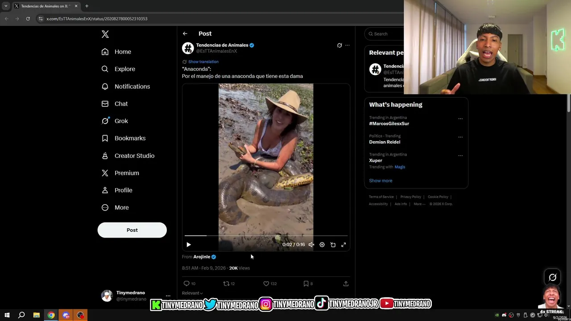This screenshot has height=321, width=571.
Task: Open Creator Studio in the sidebar
Action: coord(128,156)
